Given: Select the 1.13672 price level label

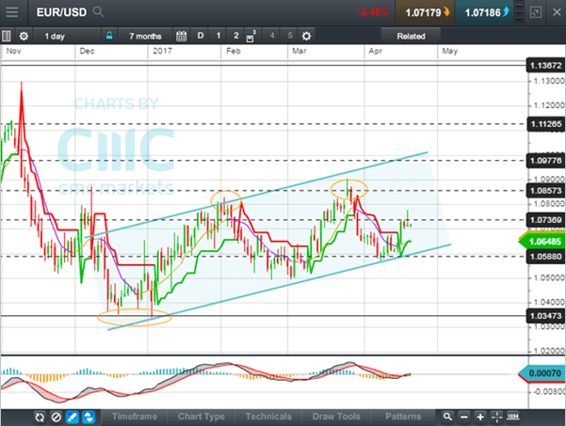Looking at the screenshot, I should click(x=546, y=66).
